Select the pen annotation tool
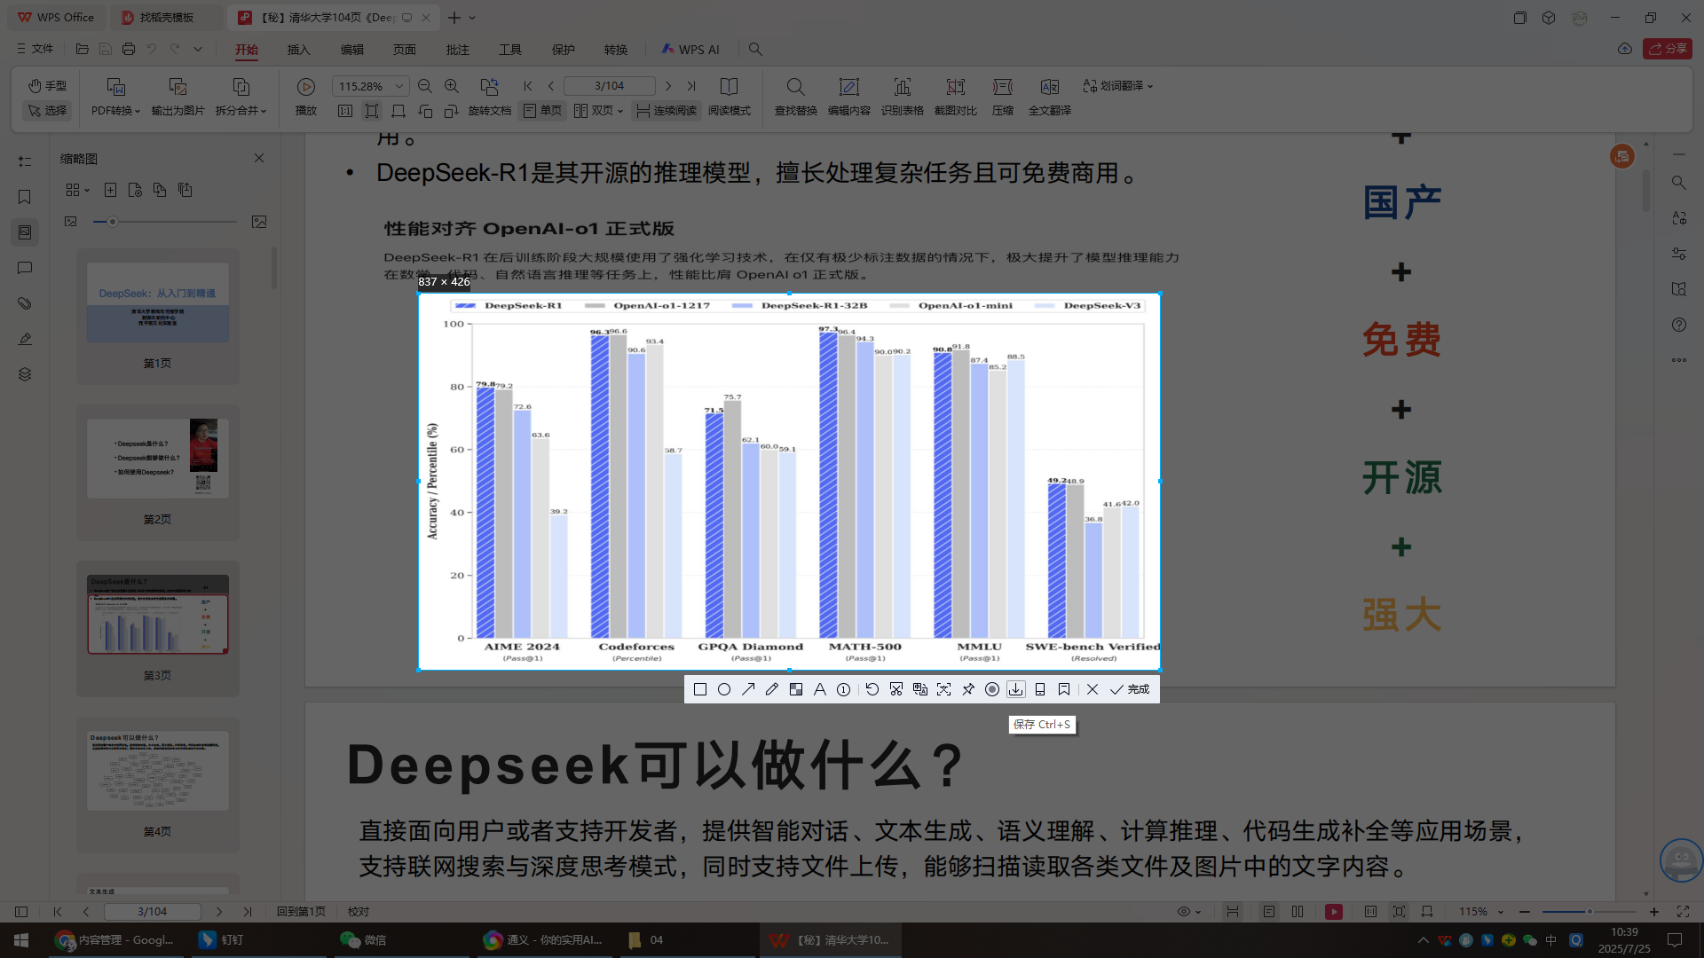The width and height of the screenshot is (1704, 958). pos(771,689)
